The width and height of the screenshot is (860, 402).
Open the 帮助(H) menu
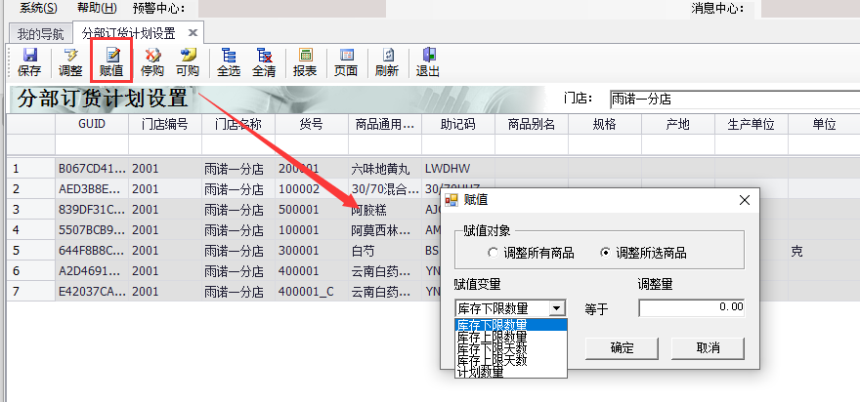tap(98, 8)
